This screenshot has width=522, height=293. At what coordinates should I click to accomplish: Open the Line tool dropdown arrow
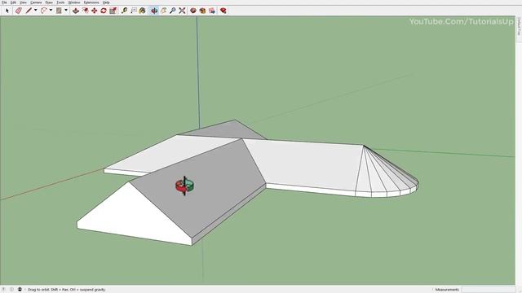pyautogui.click(x=36, y=11)
